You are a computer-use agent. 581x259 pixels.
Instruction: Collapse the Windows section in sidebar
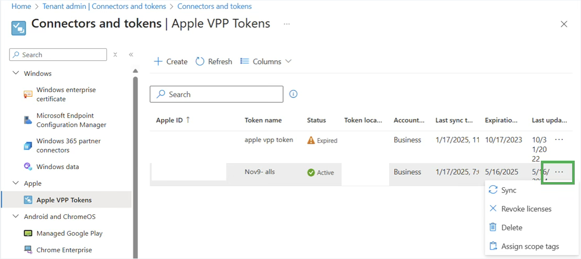[x=16, y=73]
